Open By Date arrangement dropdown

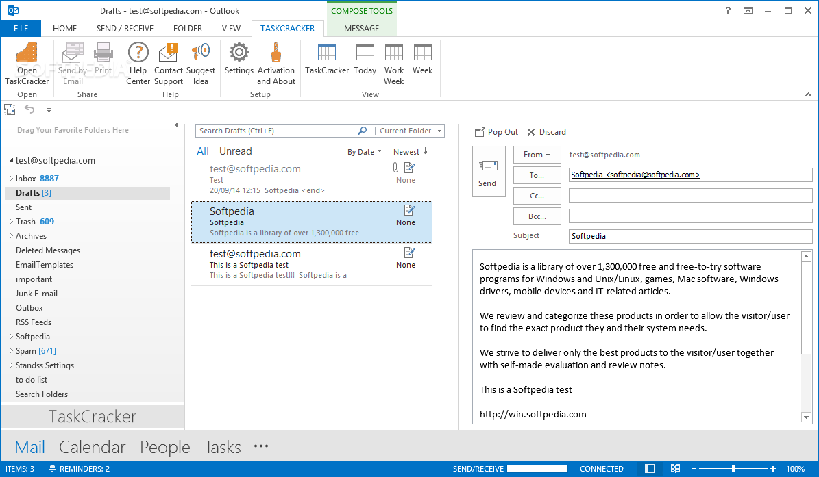coord(365,152)
